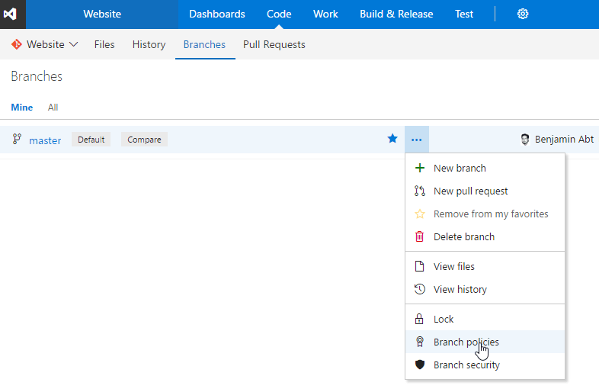Click the padlock icon for Lock
Screen dimensions: 599x392
pyautogui.click(x=419, y=319)
